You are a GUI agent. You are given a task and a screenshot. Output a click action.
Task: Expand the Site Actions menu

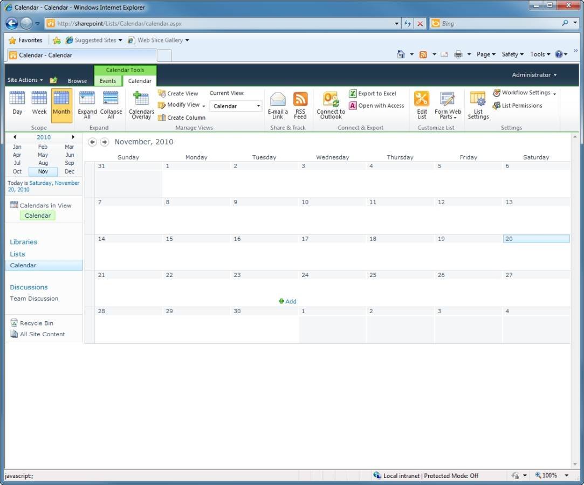click(25, 80)
